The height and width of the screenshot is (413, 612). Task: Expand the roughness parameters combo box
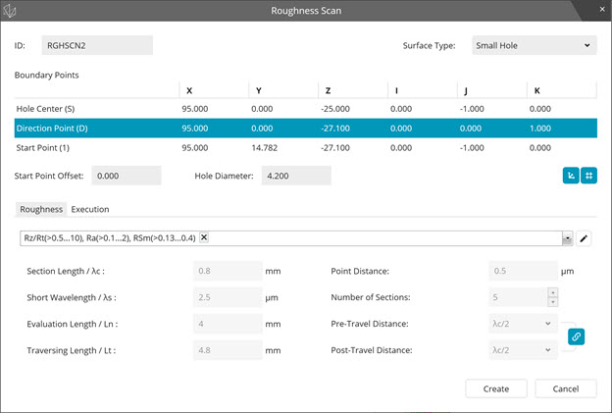(x=568, y=237)
